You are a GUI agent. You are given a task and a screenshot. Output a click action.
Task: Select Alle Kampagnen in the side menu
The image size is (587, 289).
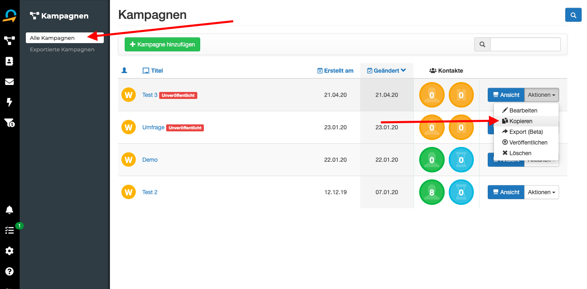[x=65, y=38]
